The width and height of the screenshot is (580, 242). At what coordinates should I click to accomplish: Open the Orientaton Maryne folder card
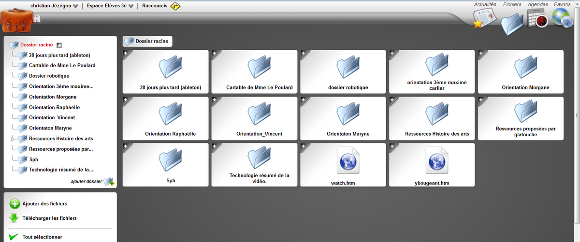click(x=343, y=118)
